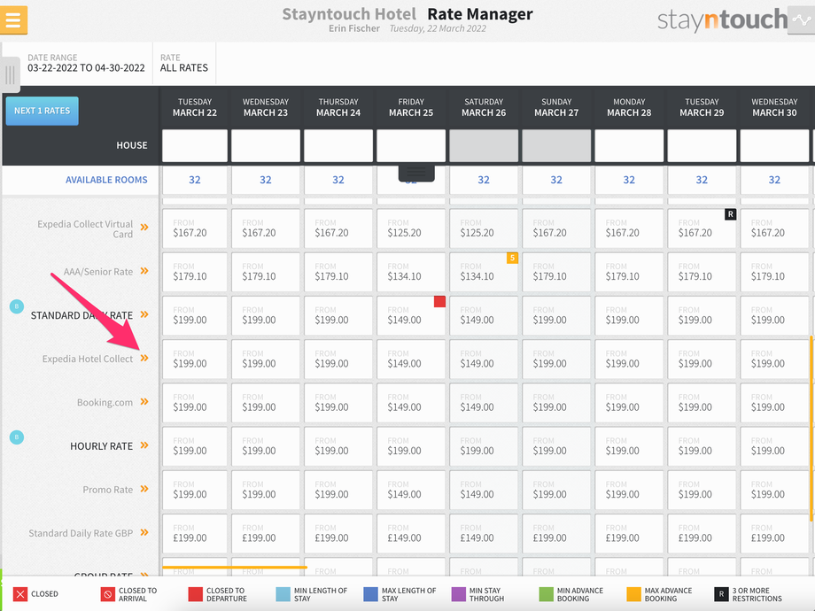Image resolution: width=815 pixels, height=611 pixels.
Task: Open the Tuesday March 22 HOUSE cell
Action: coord(195,145)
